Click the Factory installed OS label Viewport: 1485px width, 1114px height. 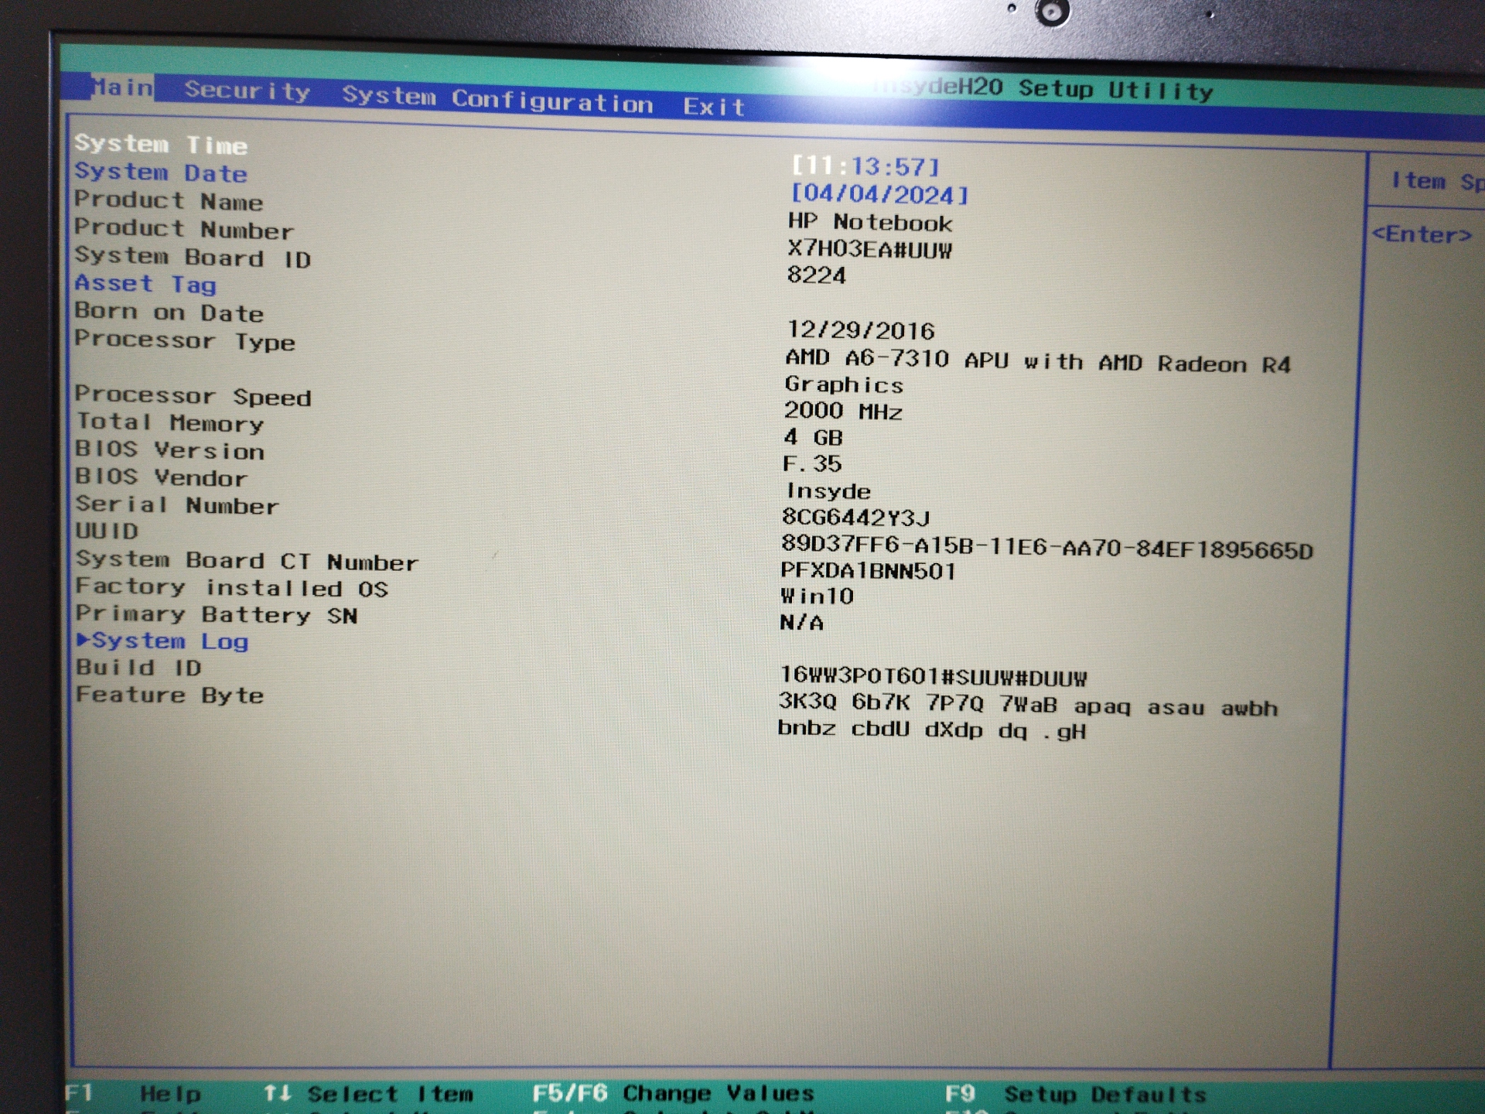click(x=232, y=587)
